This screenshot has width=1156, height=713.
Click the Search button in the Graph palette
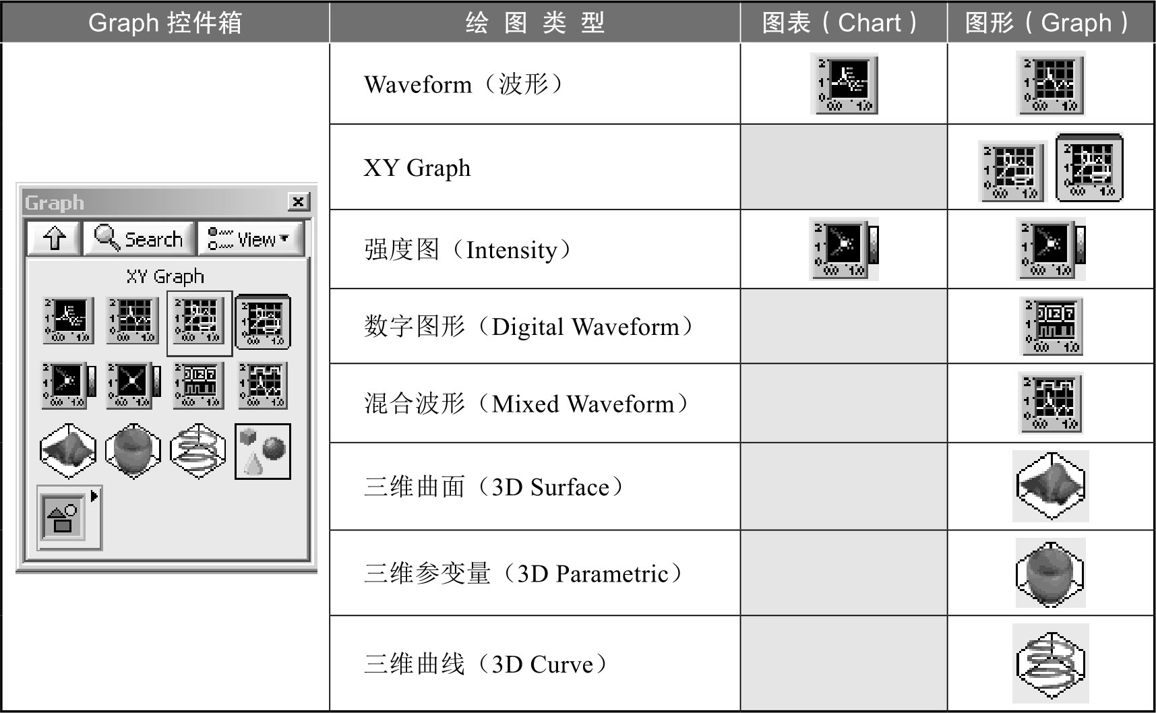(x=139, y=238)
